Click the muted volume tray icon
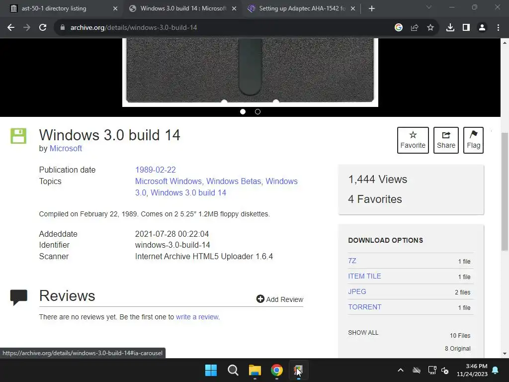The width and height of the screenshot is (509, 382). pyautogui.click(x=445, y=370)
